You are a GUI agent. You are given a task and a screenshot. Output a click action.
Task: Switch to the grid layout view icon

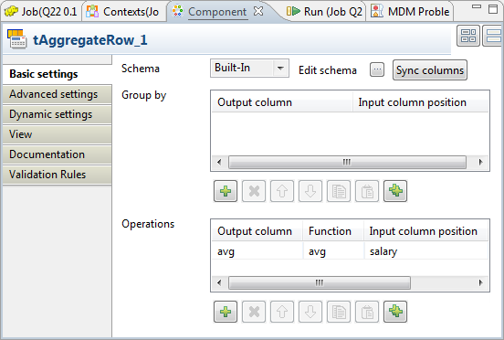(468, 36)
